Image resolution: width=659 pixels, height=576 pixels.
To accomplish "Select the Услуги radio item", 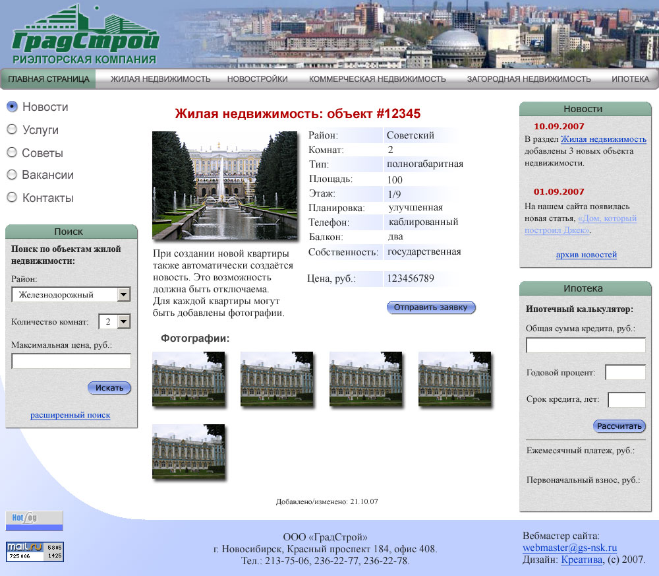I will [x=12, y=130].
